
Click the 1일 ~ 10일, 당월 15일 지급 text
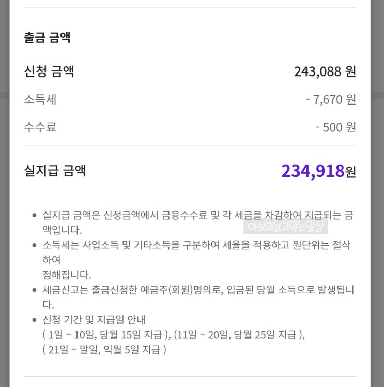point(106,335)
